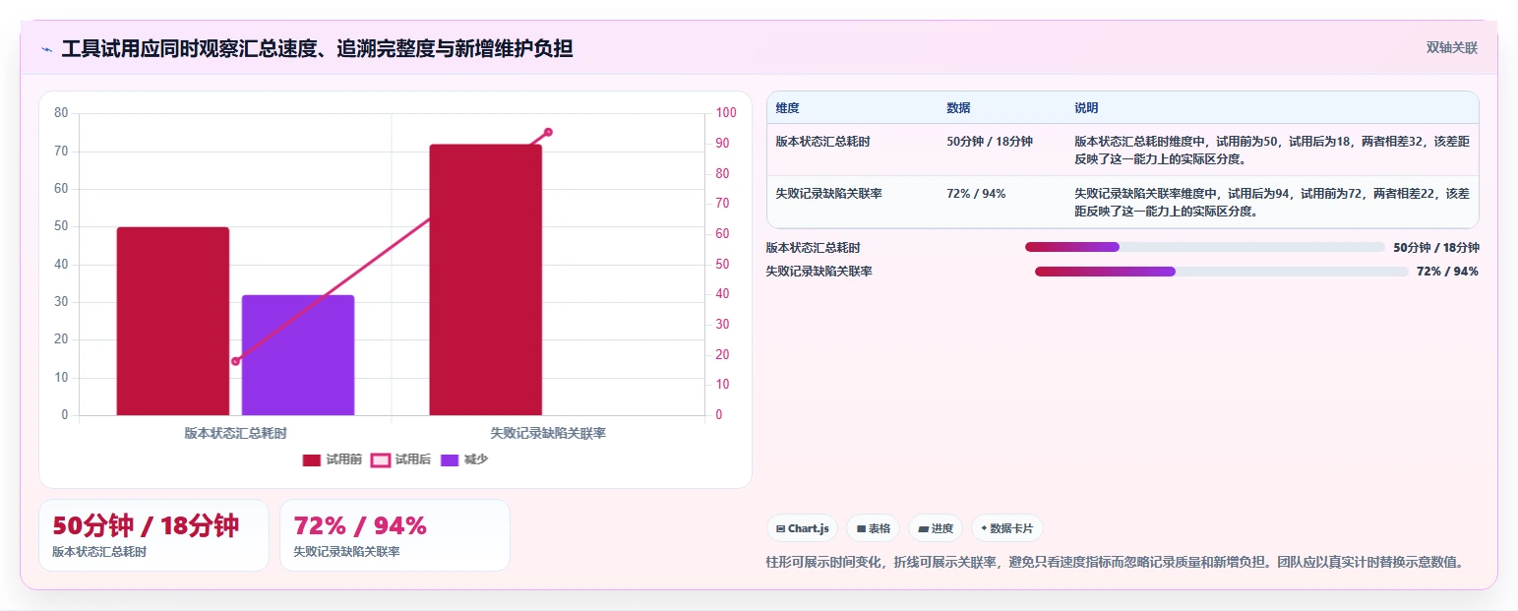Click the 50分钟 / 18分钟 table cell
The height and width of the screenshot is (611, 1518).
pyautogui.click(x=990, y=142)
